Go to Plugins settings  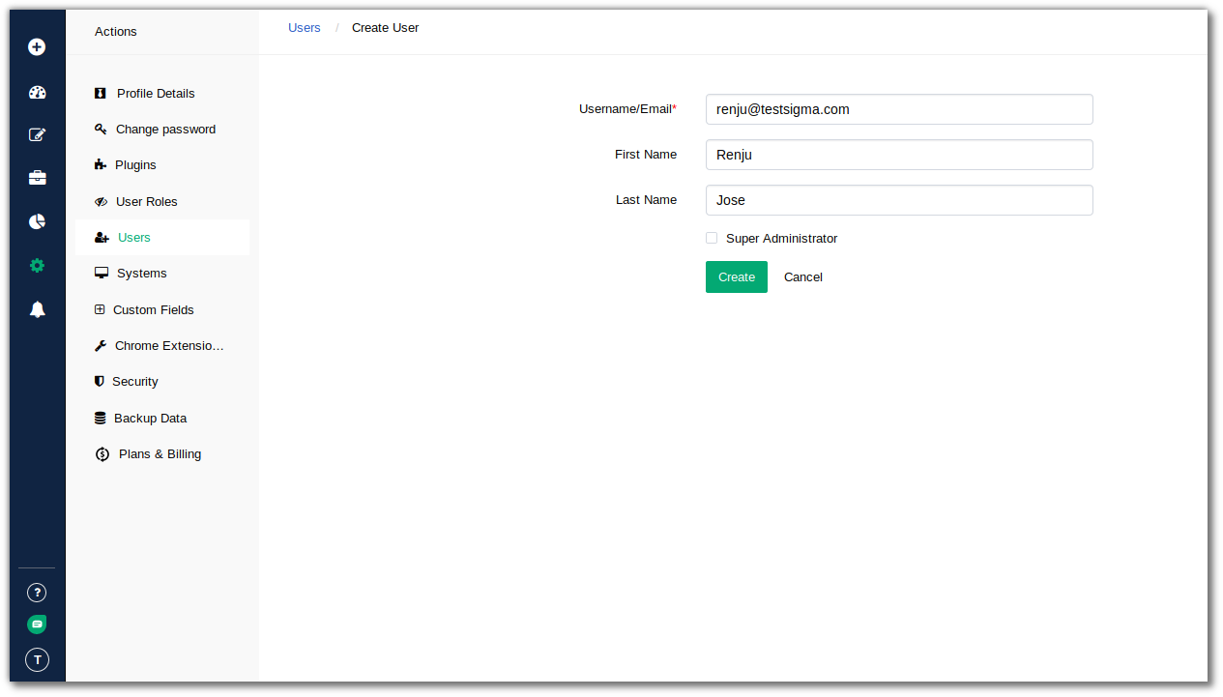[x=162, y=165]
